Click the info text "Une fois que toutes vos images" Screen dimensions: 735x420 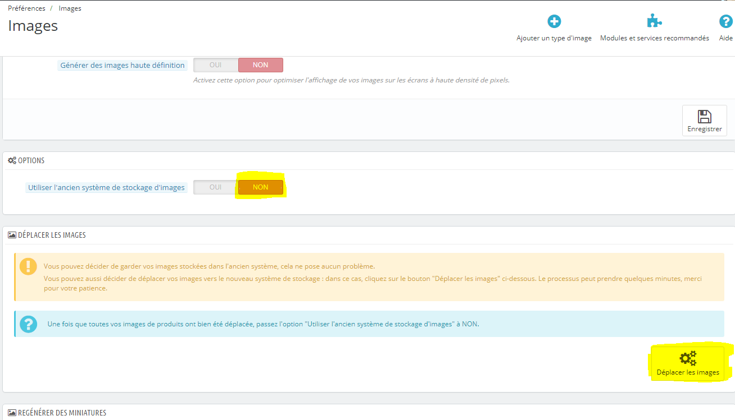pos(263,324)
